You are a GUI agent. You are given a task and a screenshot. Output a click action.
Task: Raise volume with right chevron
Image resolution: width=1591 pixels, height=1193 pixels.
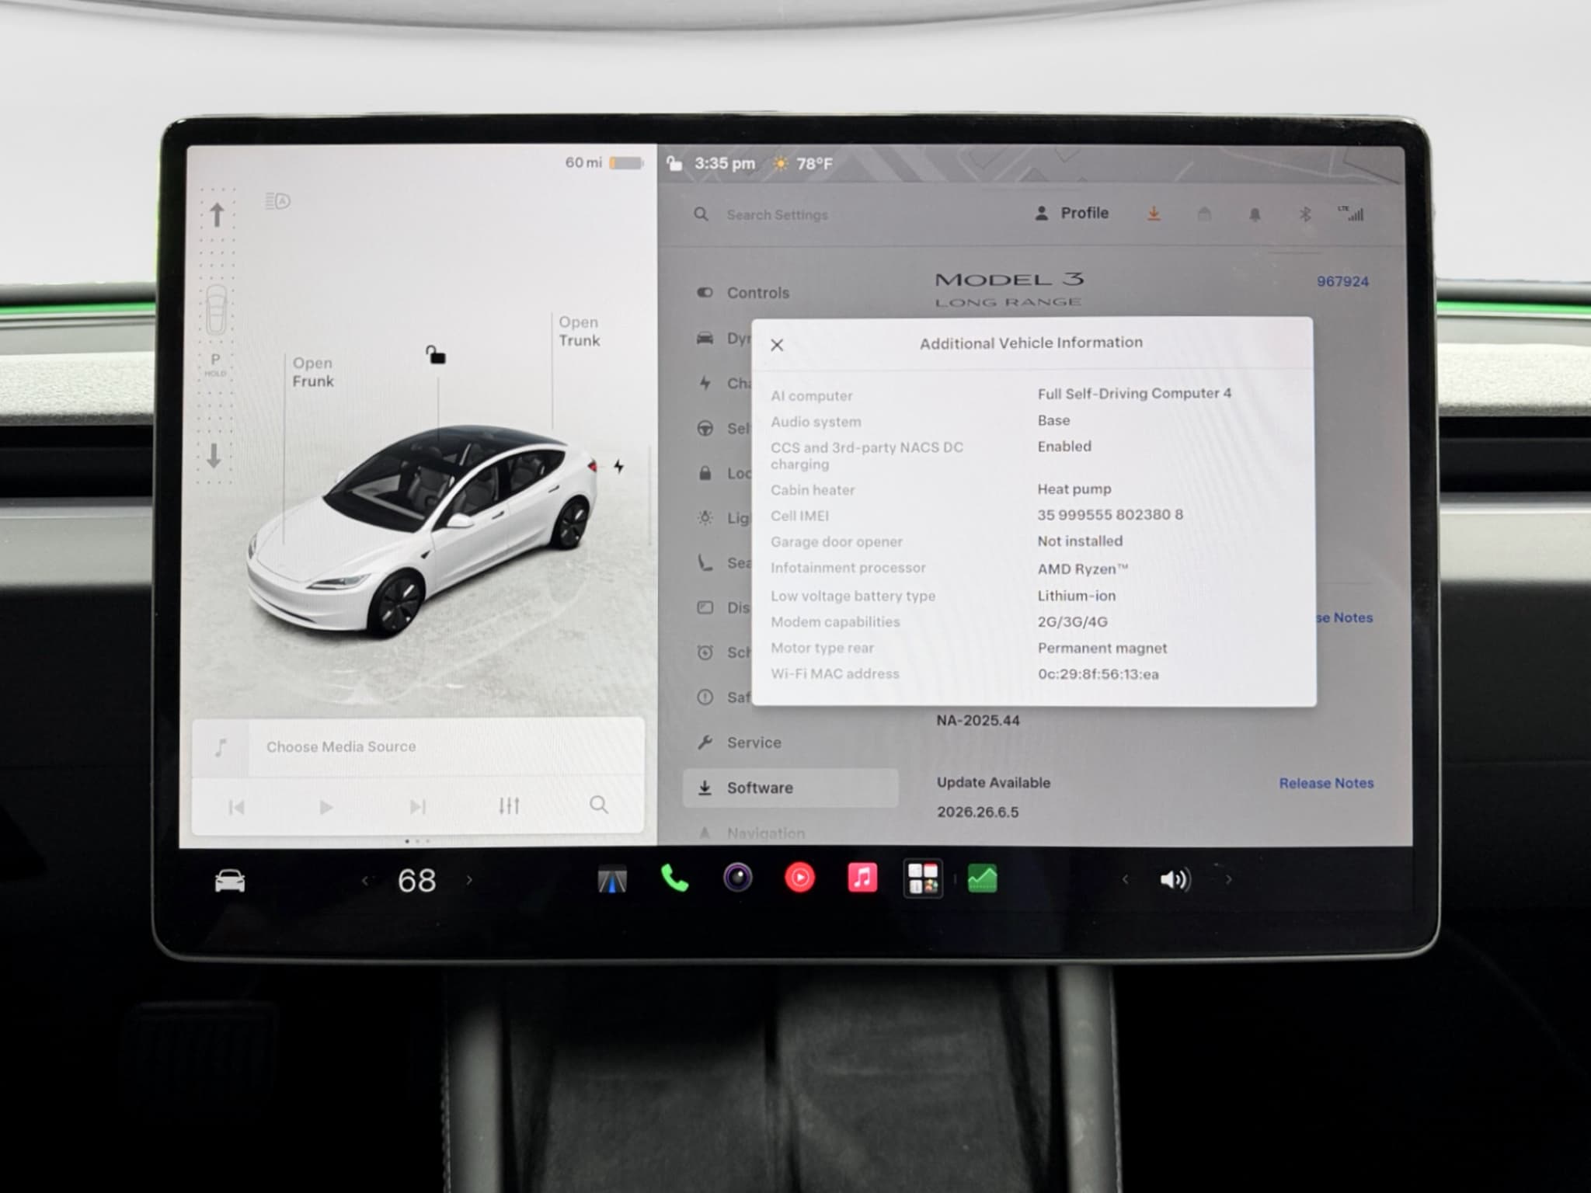tap(1228, 879)
